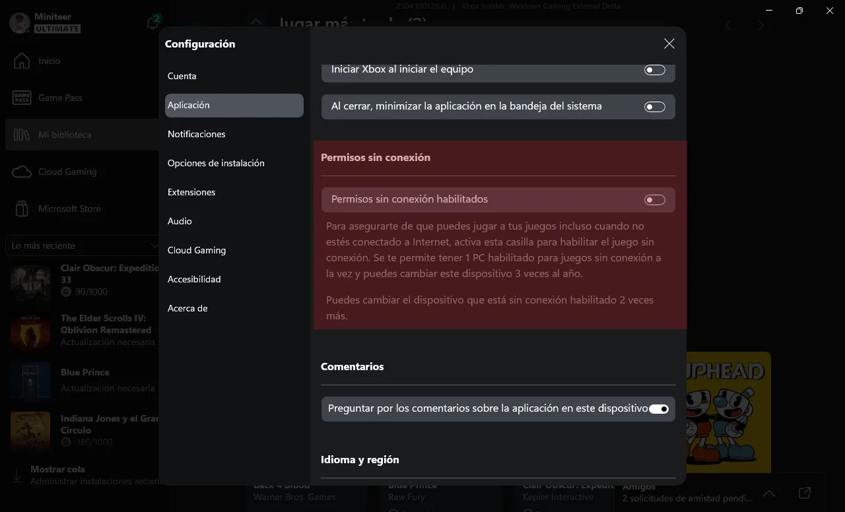Select Indiana Jones y el Gran Círculo thumbnail
Screen dimensions: 845x512
click(30, 430)
